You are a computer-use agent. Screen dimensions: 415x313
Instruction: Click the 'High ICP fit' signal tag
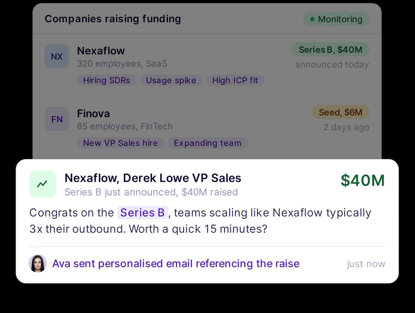(x=235, y=80)
